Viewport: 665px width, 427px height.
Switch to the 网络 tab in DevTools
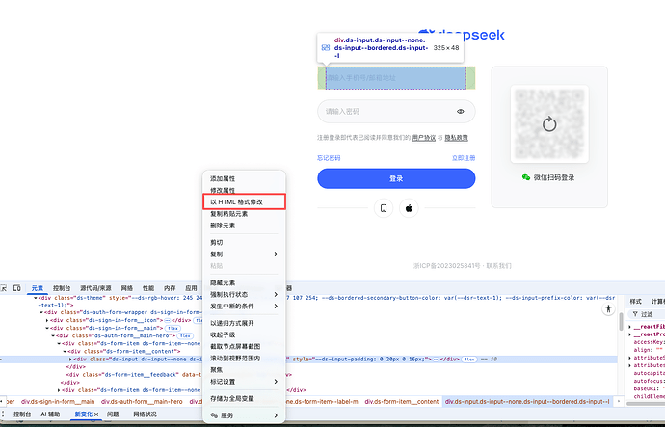click(125, 287)
